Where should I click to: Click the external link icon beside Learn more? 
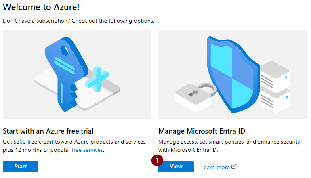point(234,167)
